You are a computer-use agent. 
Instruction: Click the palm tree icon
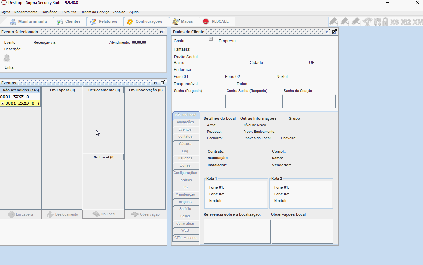(x=367, y=22)
